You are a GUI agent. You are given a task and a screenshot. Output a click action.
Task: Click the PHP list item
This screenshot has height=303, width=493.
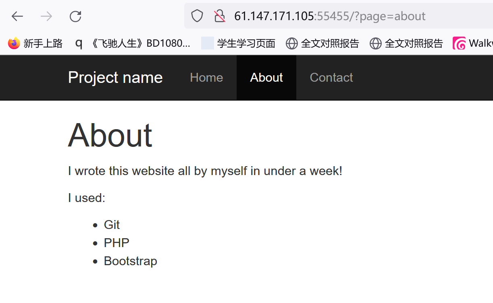tap(116, 243)
